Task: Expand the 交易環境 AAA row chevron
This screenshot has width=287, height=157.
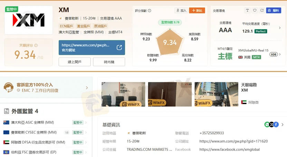Action: tap(280, 28)
